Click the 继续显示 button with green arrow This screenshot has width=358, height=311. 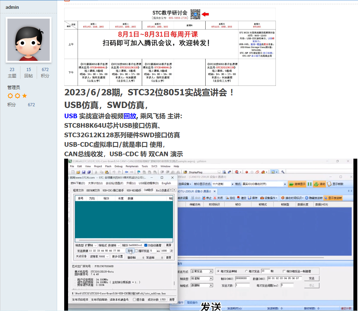pos(297,184)
